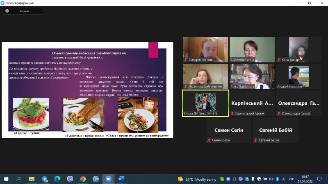
Task: Launch Microsoft Edge from the taskbar
Action: point(57,179)
